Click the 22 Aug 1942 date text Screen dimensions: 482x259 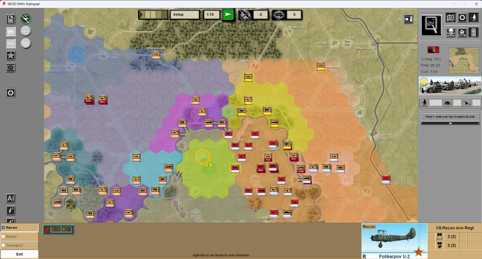[431, 59]
